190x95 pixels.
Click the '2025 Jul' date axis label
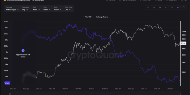tap(144, 89)
